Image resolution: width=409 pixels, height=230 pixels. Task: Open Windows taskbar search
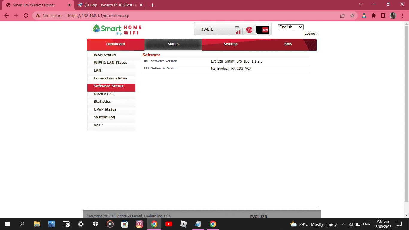[22, 224]
